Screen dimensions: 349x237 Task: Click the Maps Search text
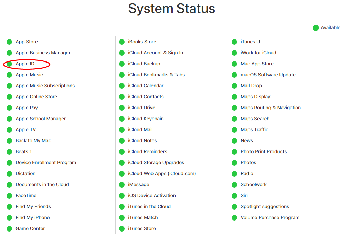pyautogui.click(x=255, y=118)
